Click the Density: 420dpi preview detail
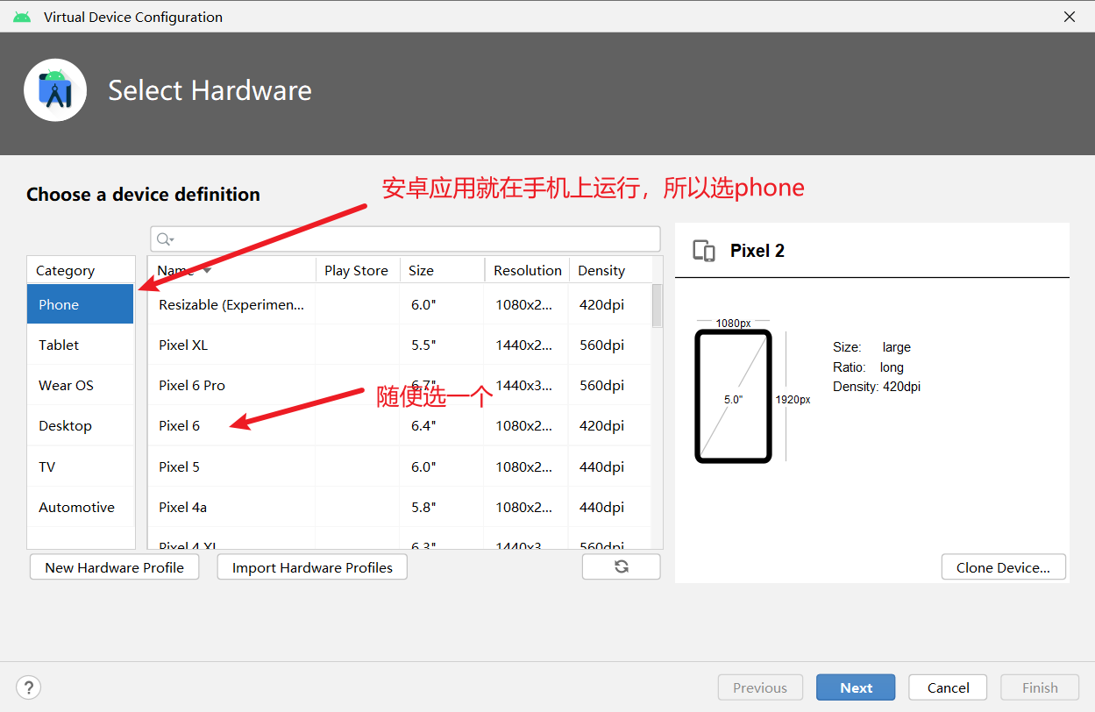Viewport: 1095px width, 712px height. 877,387
